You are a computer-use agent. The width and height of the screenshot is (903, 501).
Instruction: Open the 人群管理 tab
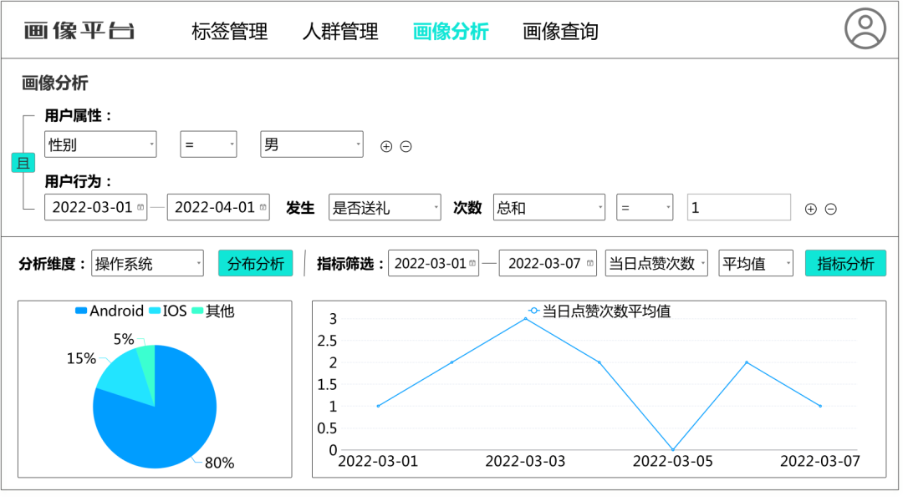pos(340,31)
